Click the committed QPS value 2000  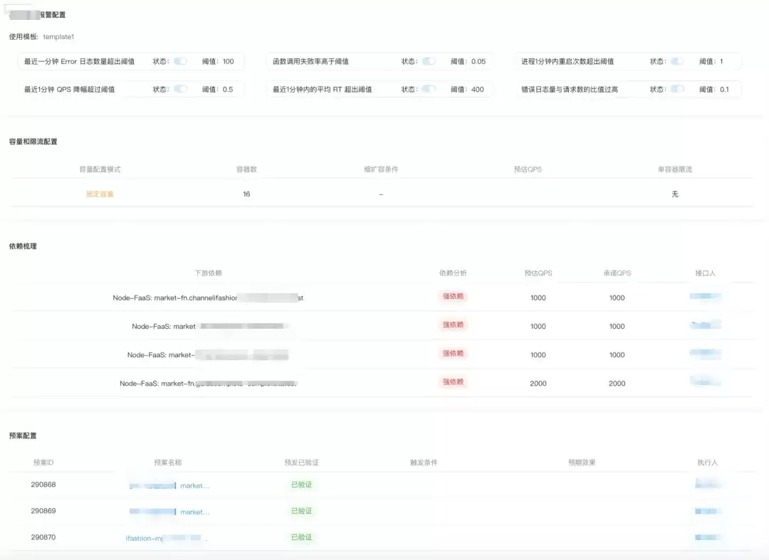point(617,384)
